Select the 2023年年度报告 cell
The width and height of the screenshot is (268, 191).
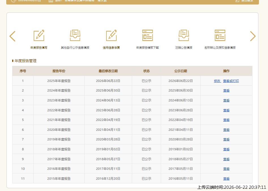[59, 100]
